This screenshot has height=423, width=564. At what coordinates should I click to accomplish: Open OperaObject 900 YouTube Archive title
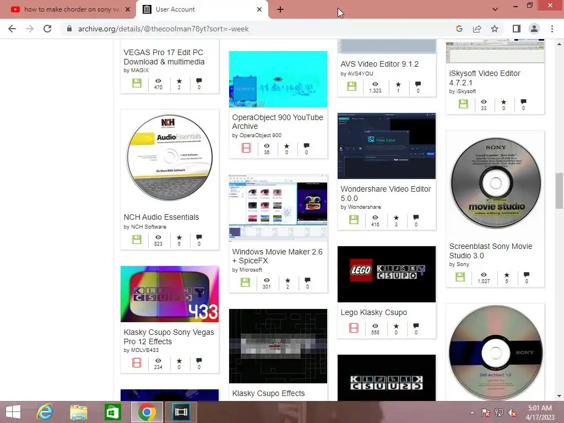click(x=278, y=122)
